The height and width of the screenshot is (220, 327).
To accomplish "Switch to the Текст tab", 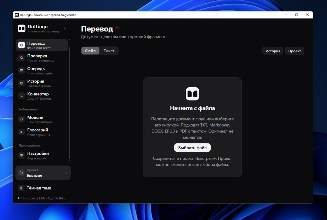I will point(109,51).
